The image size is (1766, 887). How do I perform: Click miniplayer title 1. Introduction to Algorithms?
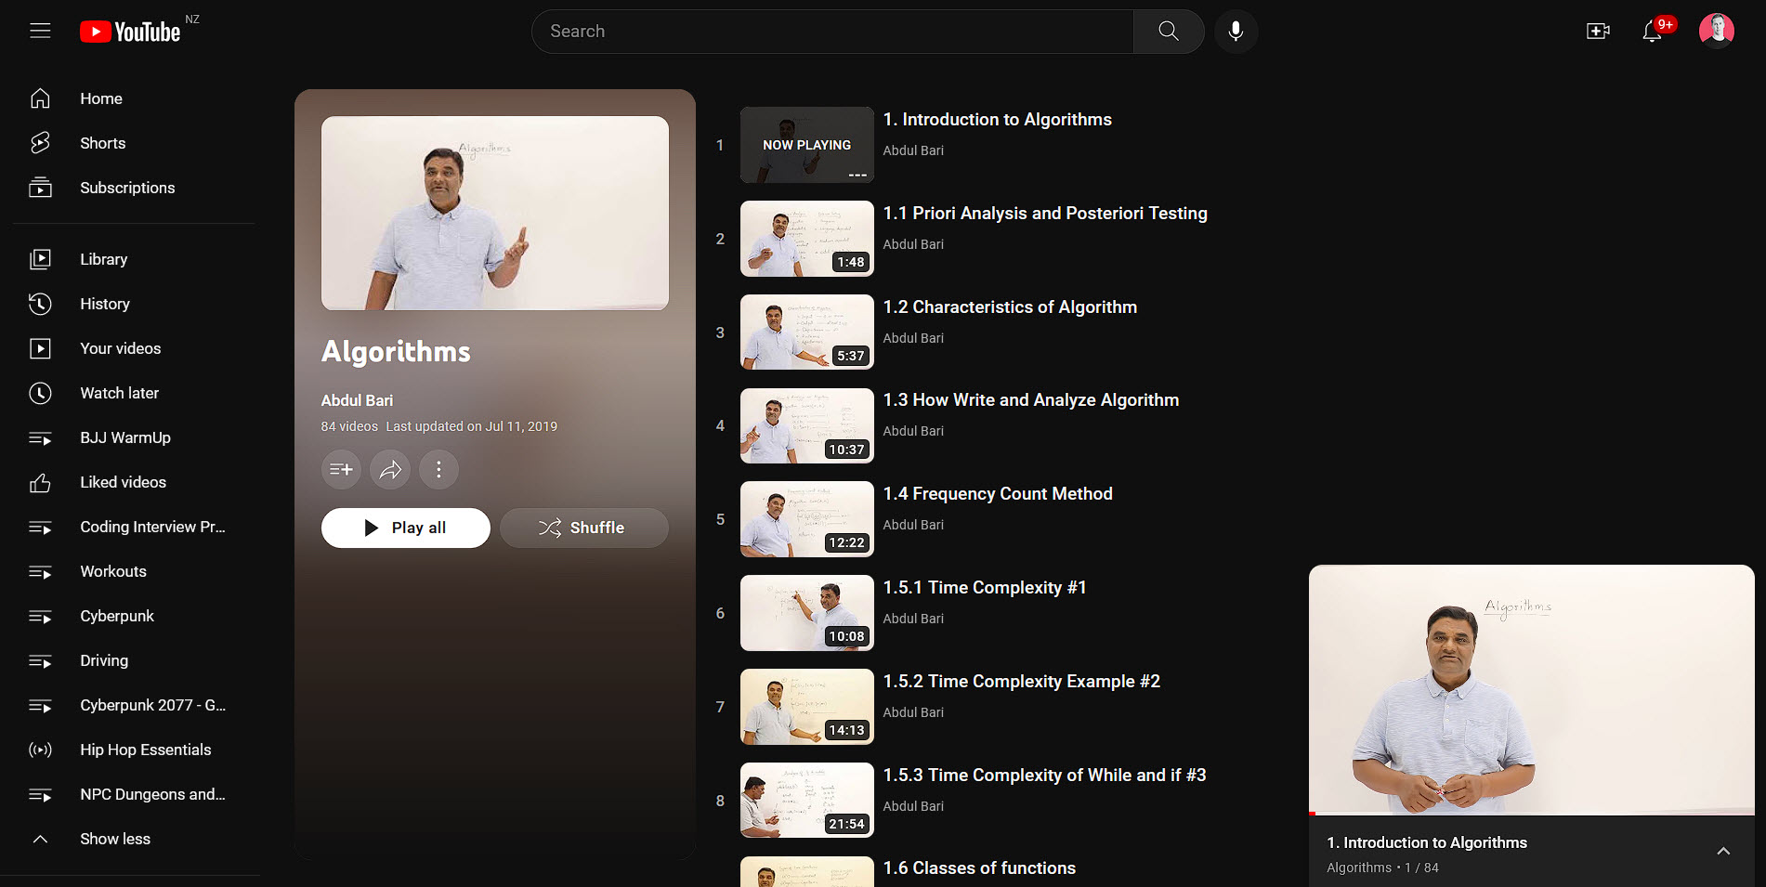click(x=1427, y=842)
